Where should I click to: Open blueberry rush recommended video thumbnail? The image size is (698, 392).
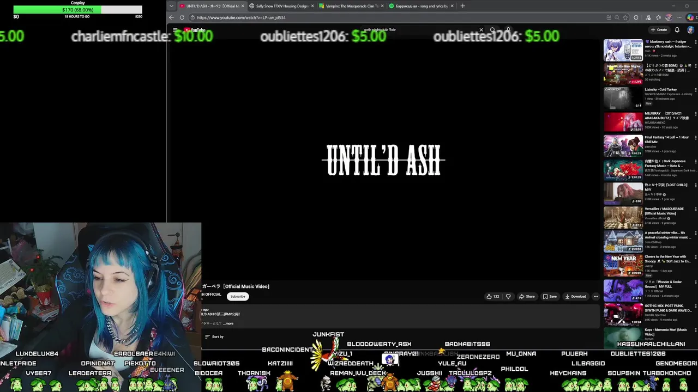click(623, 50)
